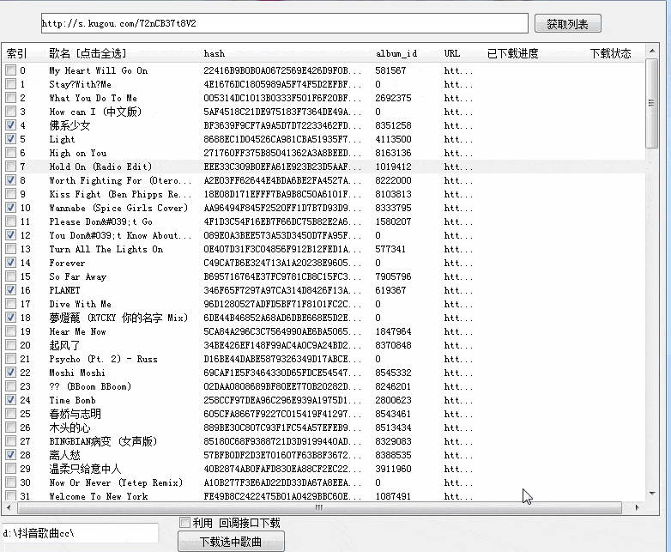The height and width of the screenshot is (552, 671).
Task: Uncheck the box for 离人愁
Action: [10, 455]
